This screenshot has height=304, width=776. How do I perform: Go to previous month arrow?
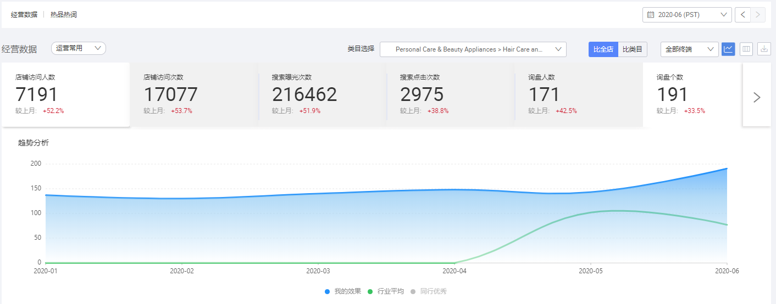point(742,15)
